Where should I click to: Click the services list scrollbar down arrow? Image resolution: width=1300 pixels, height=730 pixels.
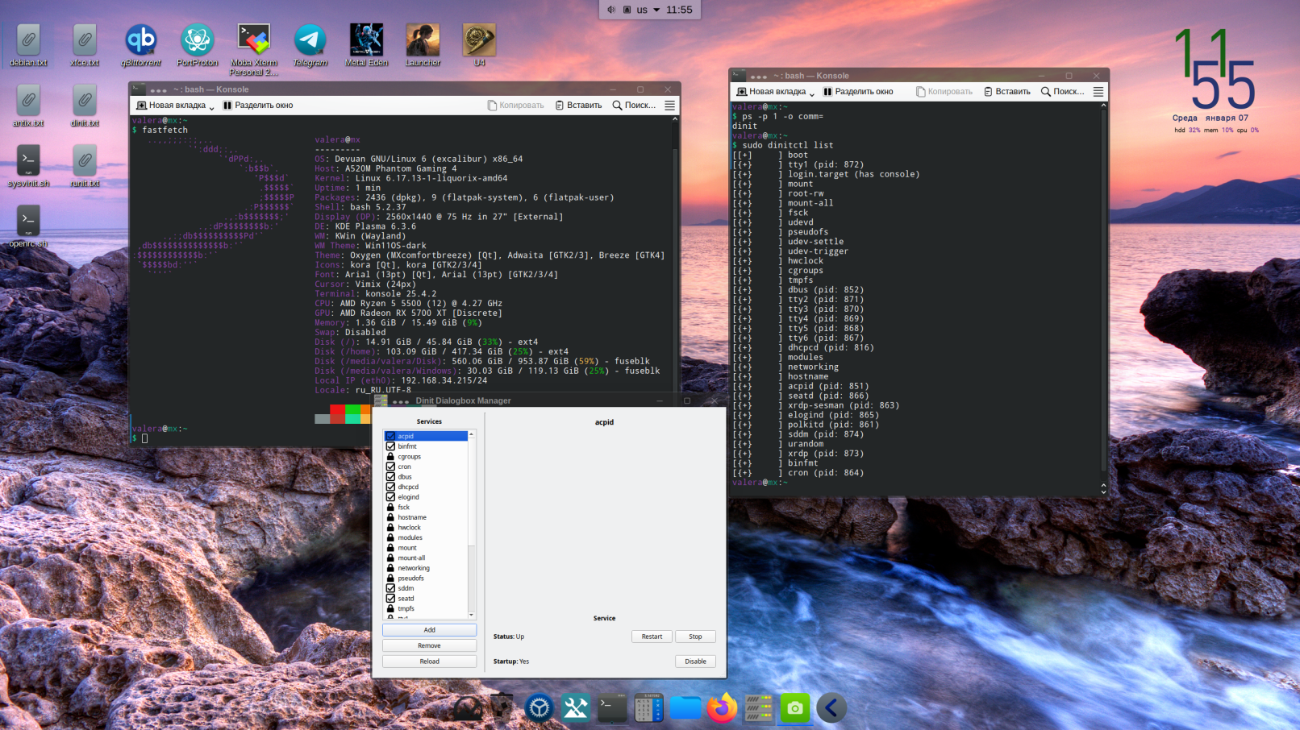pos(471,616)
